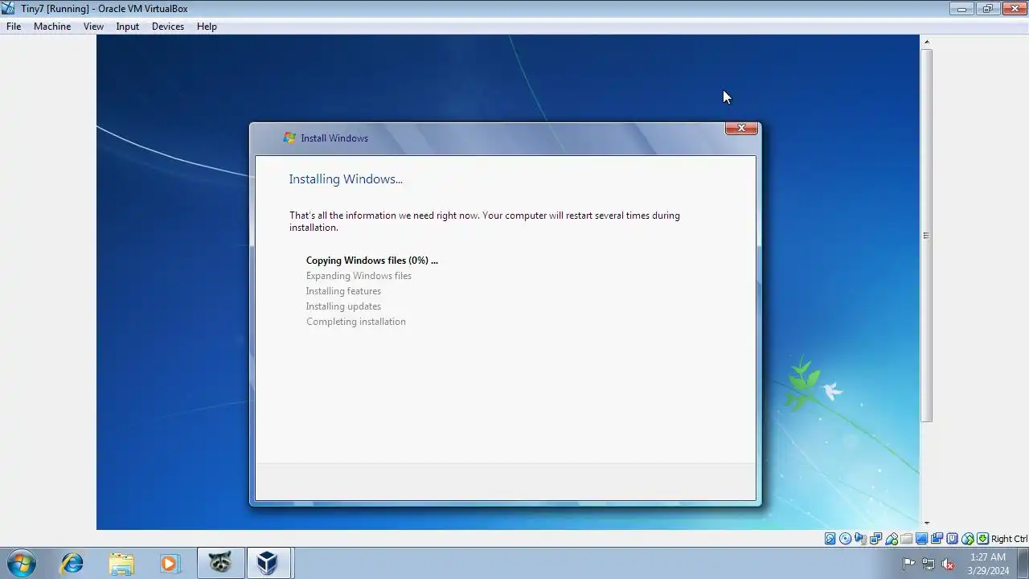Close the Install Windows dialog
Image resolution: width=1029 pixels, height=579 pixels.
[741, 128]
